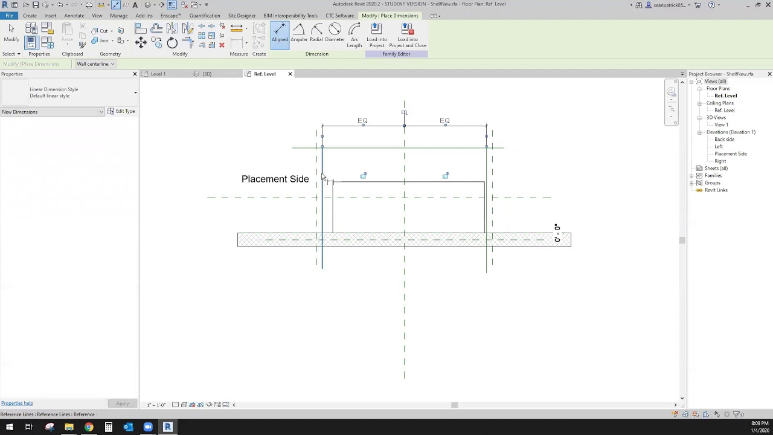Select Back side elevation in browser
Screen dimensions: 773x435
click(x=725, y=140)
